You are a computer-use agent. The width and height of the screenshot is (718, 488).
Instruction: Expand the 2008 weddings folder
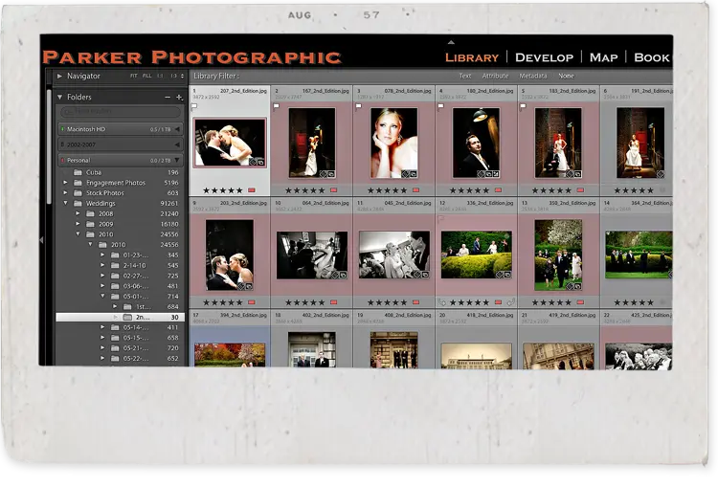(x=78, y=213)
